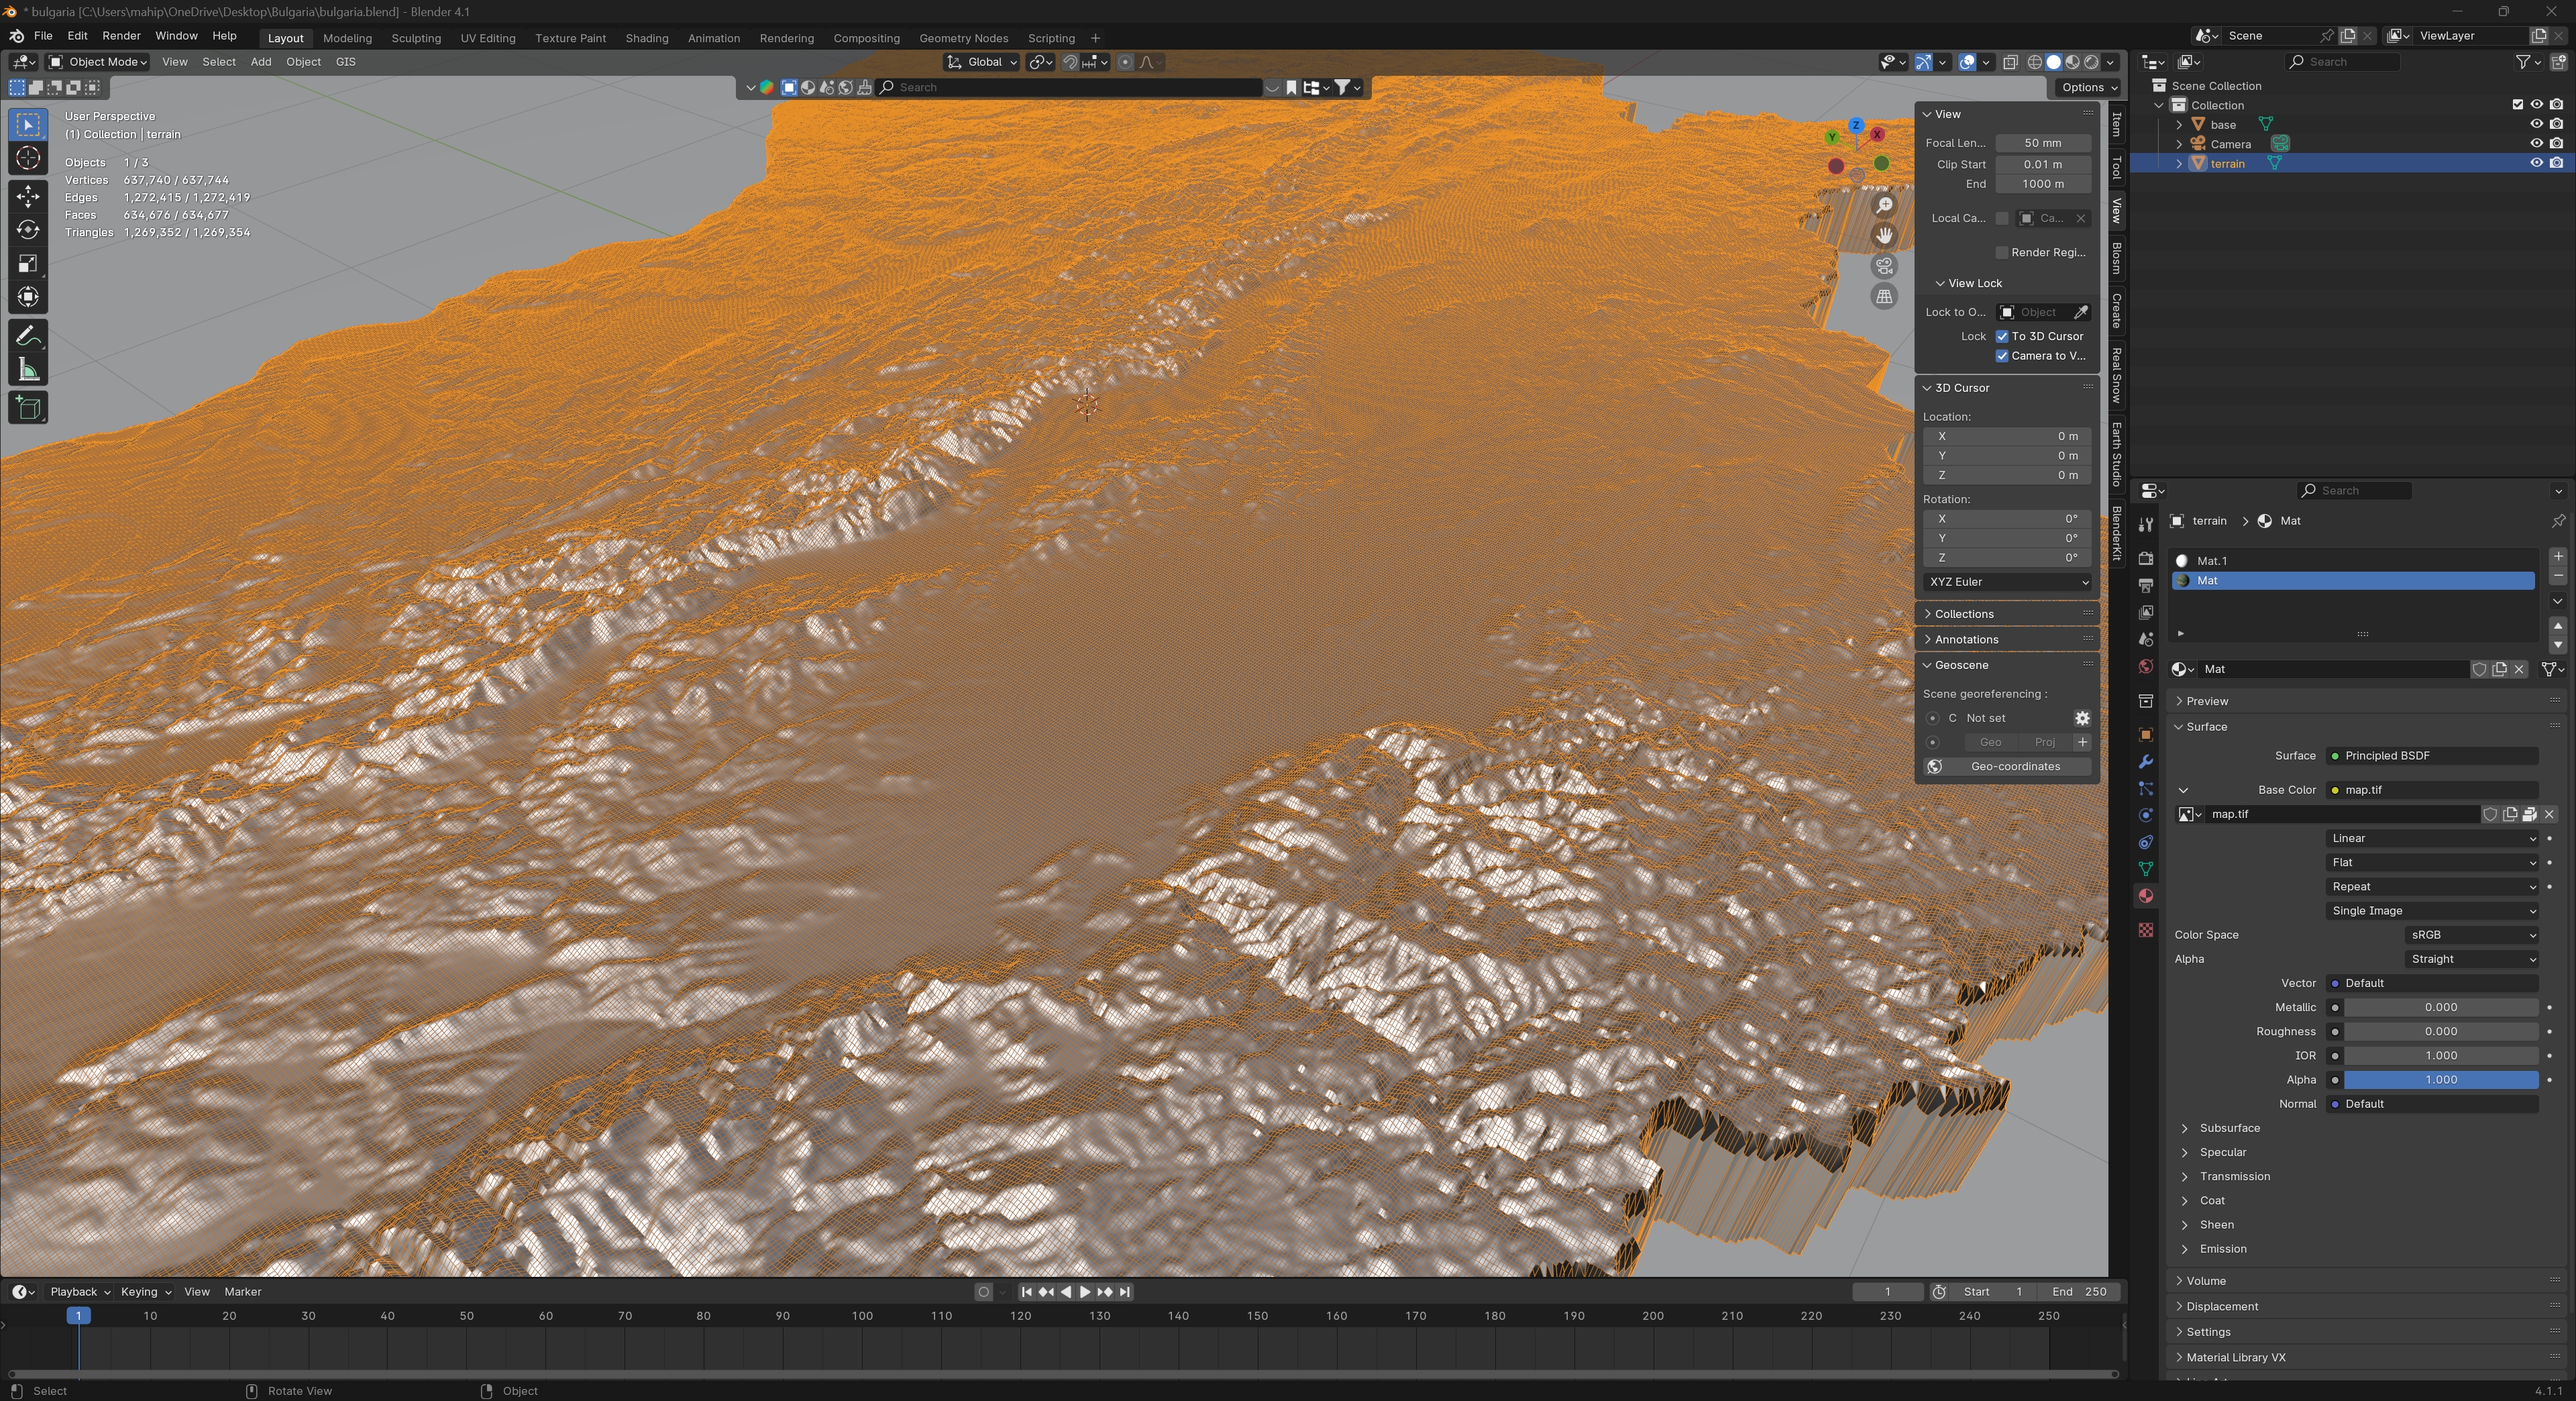Switch to the Shading workspace tab
This screenshot has height=1401, width=2576.
(646, 38)
